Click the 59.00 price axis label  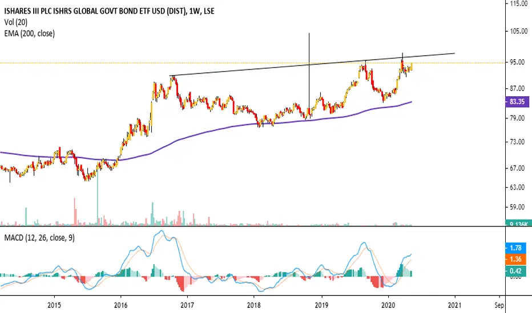[x=517, y=207]
